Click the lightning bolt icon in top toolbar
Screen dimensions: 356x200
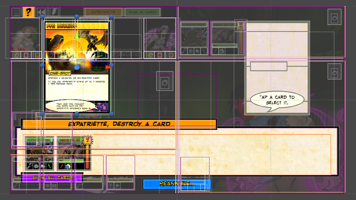click(x=54, y=12)
